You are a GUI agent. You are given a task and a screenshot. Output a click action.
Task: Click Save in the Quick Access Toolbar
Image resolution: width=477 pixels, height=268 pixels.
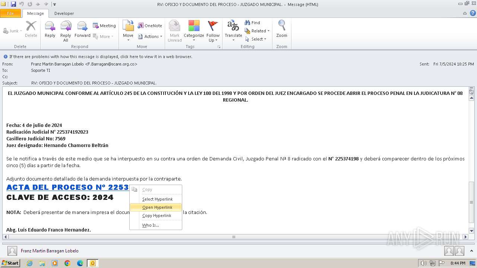(x=13, y=4)
